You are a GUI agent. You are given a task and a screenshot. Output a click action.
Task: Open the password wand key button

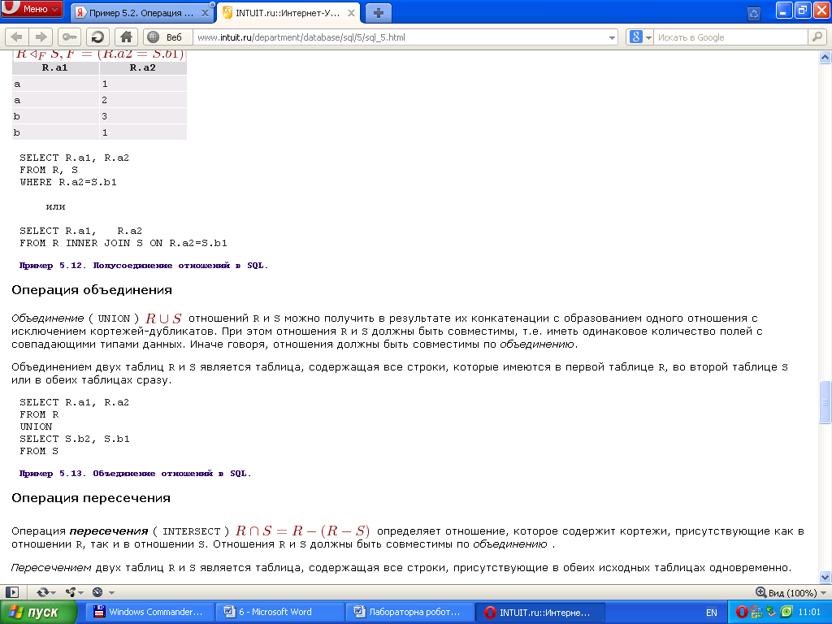click(70, 37)
